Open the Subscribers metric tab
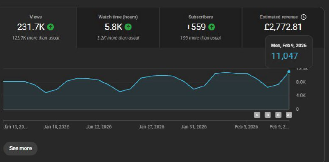The width and height of the screenshot is (329, 162). [x=200, y=28]
